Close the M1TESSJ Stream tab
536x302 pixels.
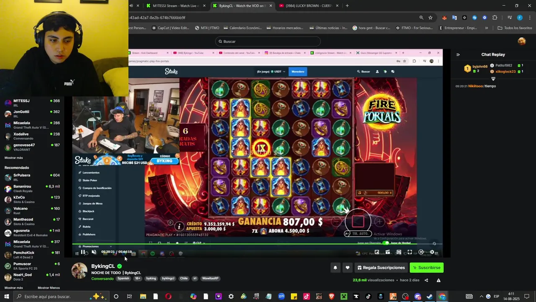point(204,6)
